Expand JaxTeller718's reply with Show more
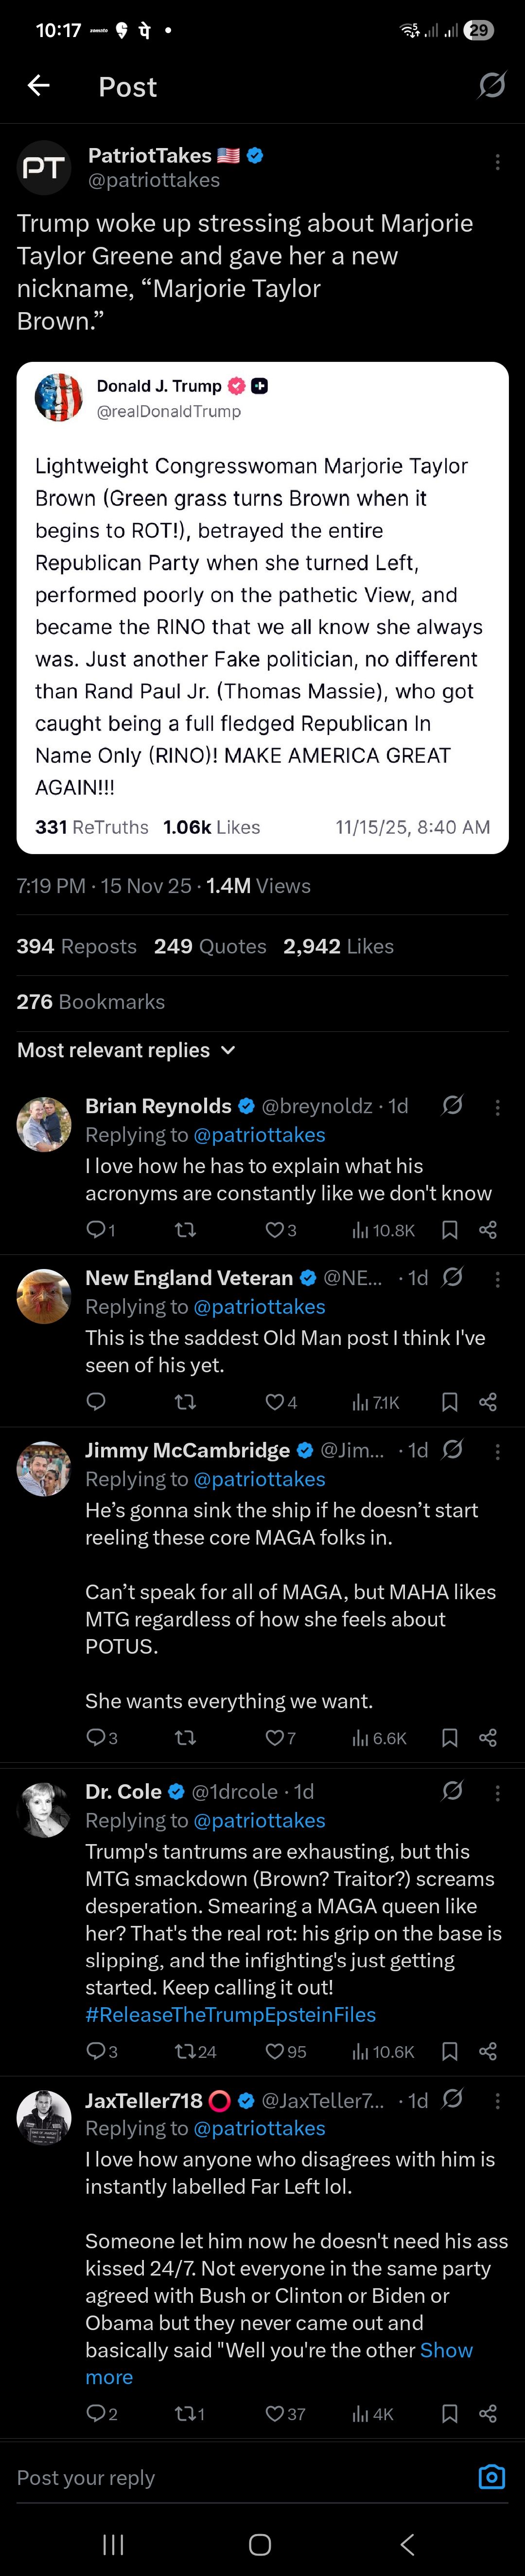 tap(446, 2350)
